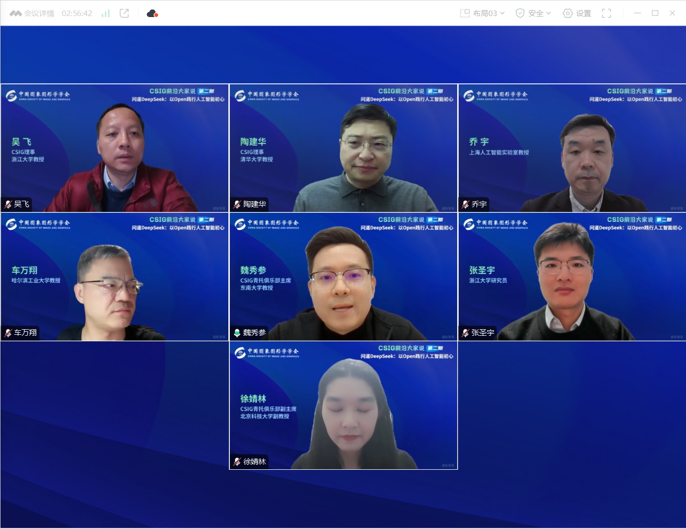Click the settings gear icon

(x=568, y=14)
